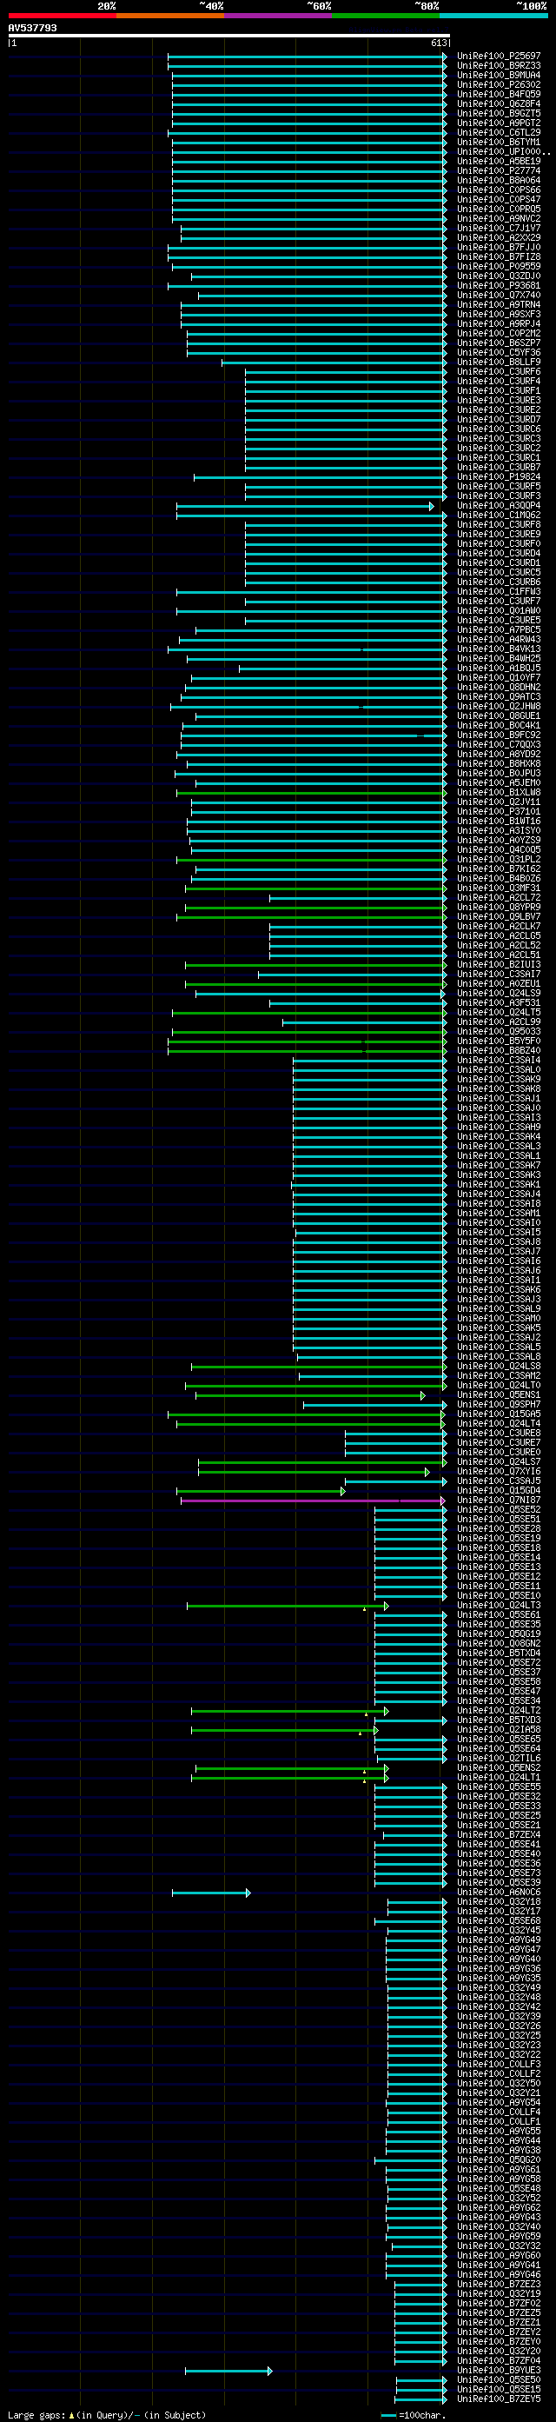Viewport: 556px width, 2422px height.
Task: Open hit UniRef100_P09559
Action: (499, 267)
